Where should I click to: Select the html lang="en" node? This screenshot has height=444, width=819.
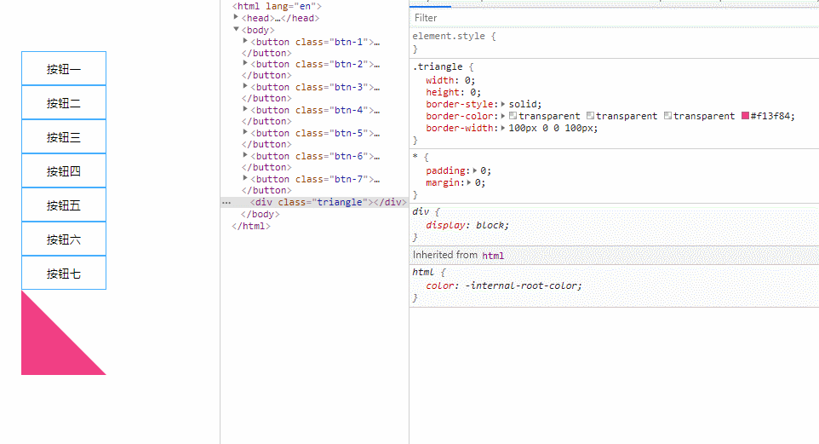pos(277,6)
